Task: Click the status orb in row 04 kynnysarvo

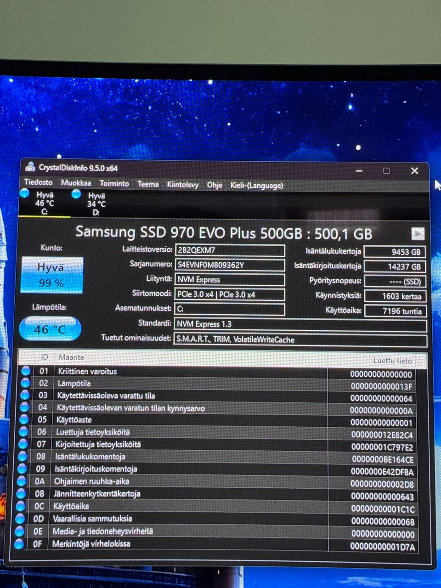Action: 24,407
